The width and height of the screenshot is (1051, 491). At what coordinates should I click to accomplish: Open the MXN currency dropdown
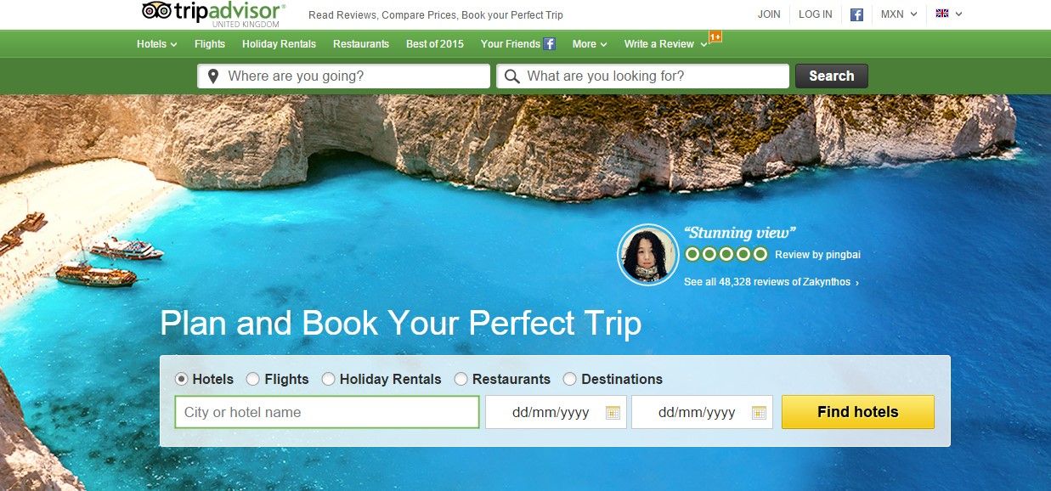point(899,14)
